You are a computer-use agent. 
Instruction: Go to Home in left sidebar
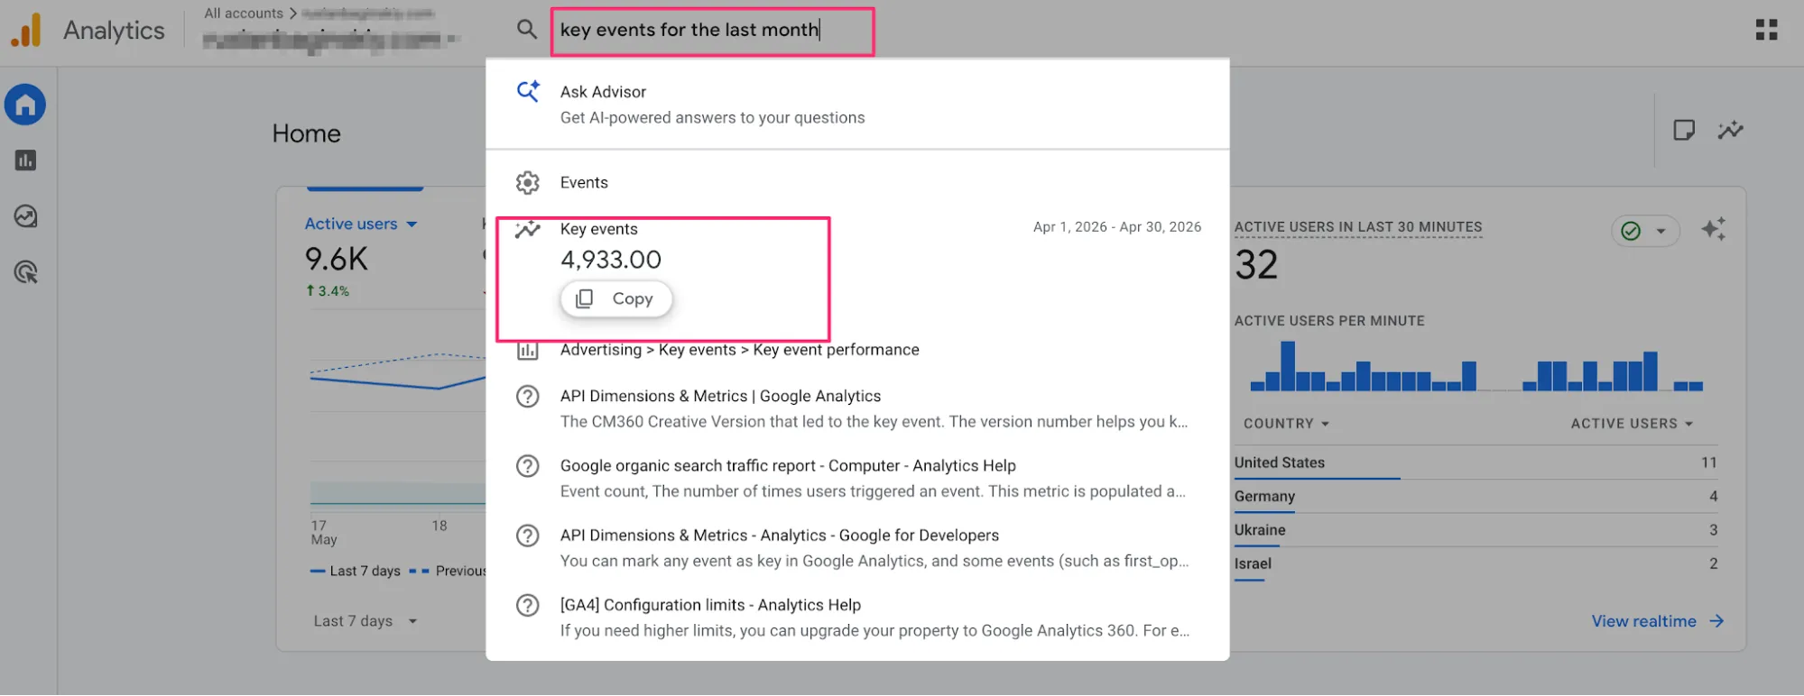[x=25, y=105]
